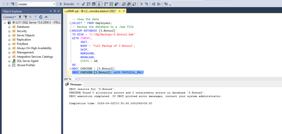Collapse the IB-L211 server node
Screen dimensions: 282x134
(5, 23)
